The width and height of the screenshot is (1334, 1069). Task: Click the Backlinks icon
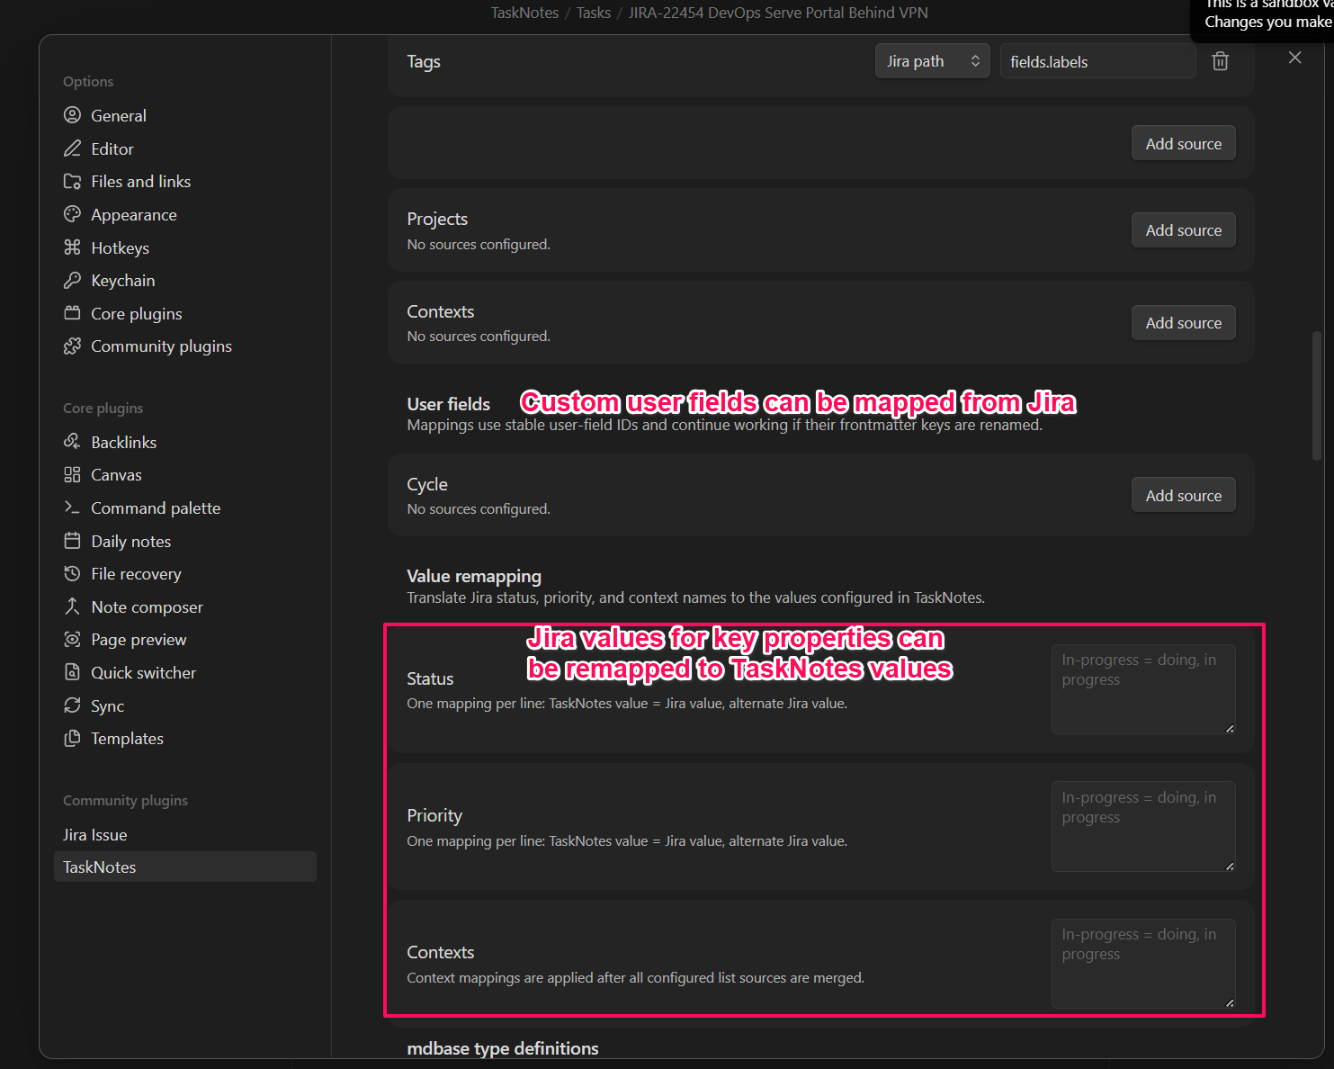pos(72,442)
